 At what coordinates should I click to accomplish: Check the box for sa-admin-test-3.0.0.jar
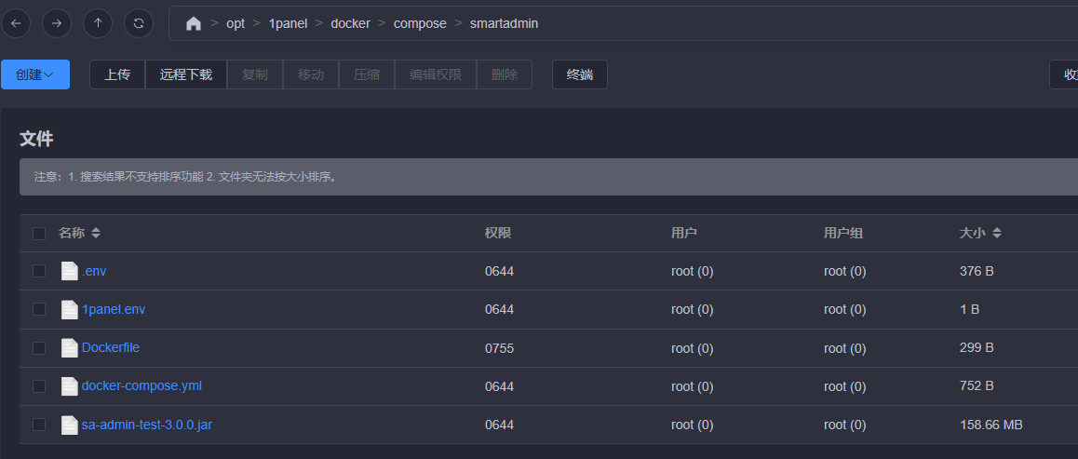[x=39, y=425]
